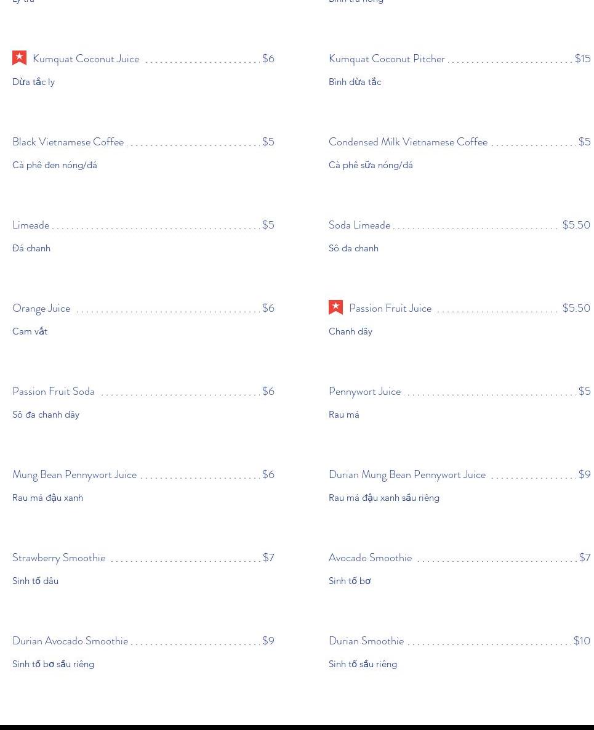The image size is (594, 730).
Task: Click the Avocado Smoothie title
Action: click(x=370, y=558)
